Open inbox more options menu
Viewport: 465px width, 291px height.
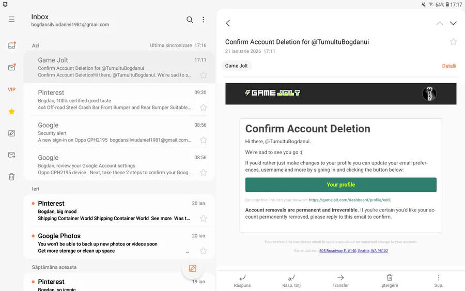tap(203, 20)
